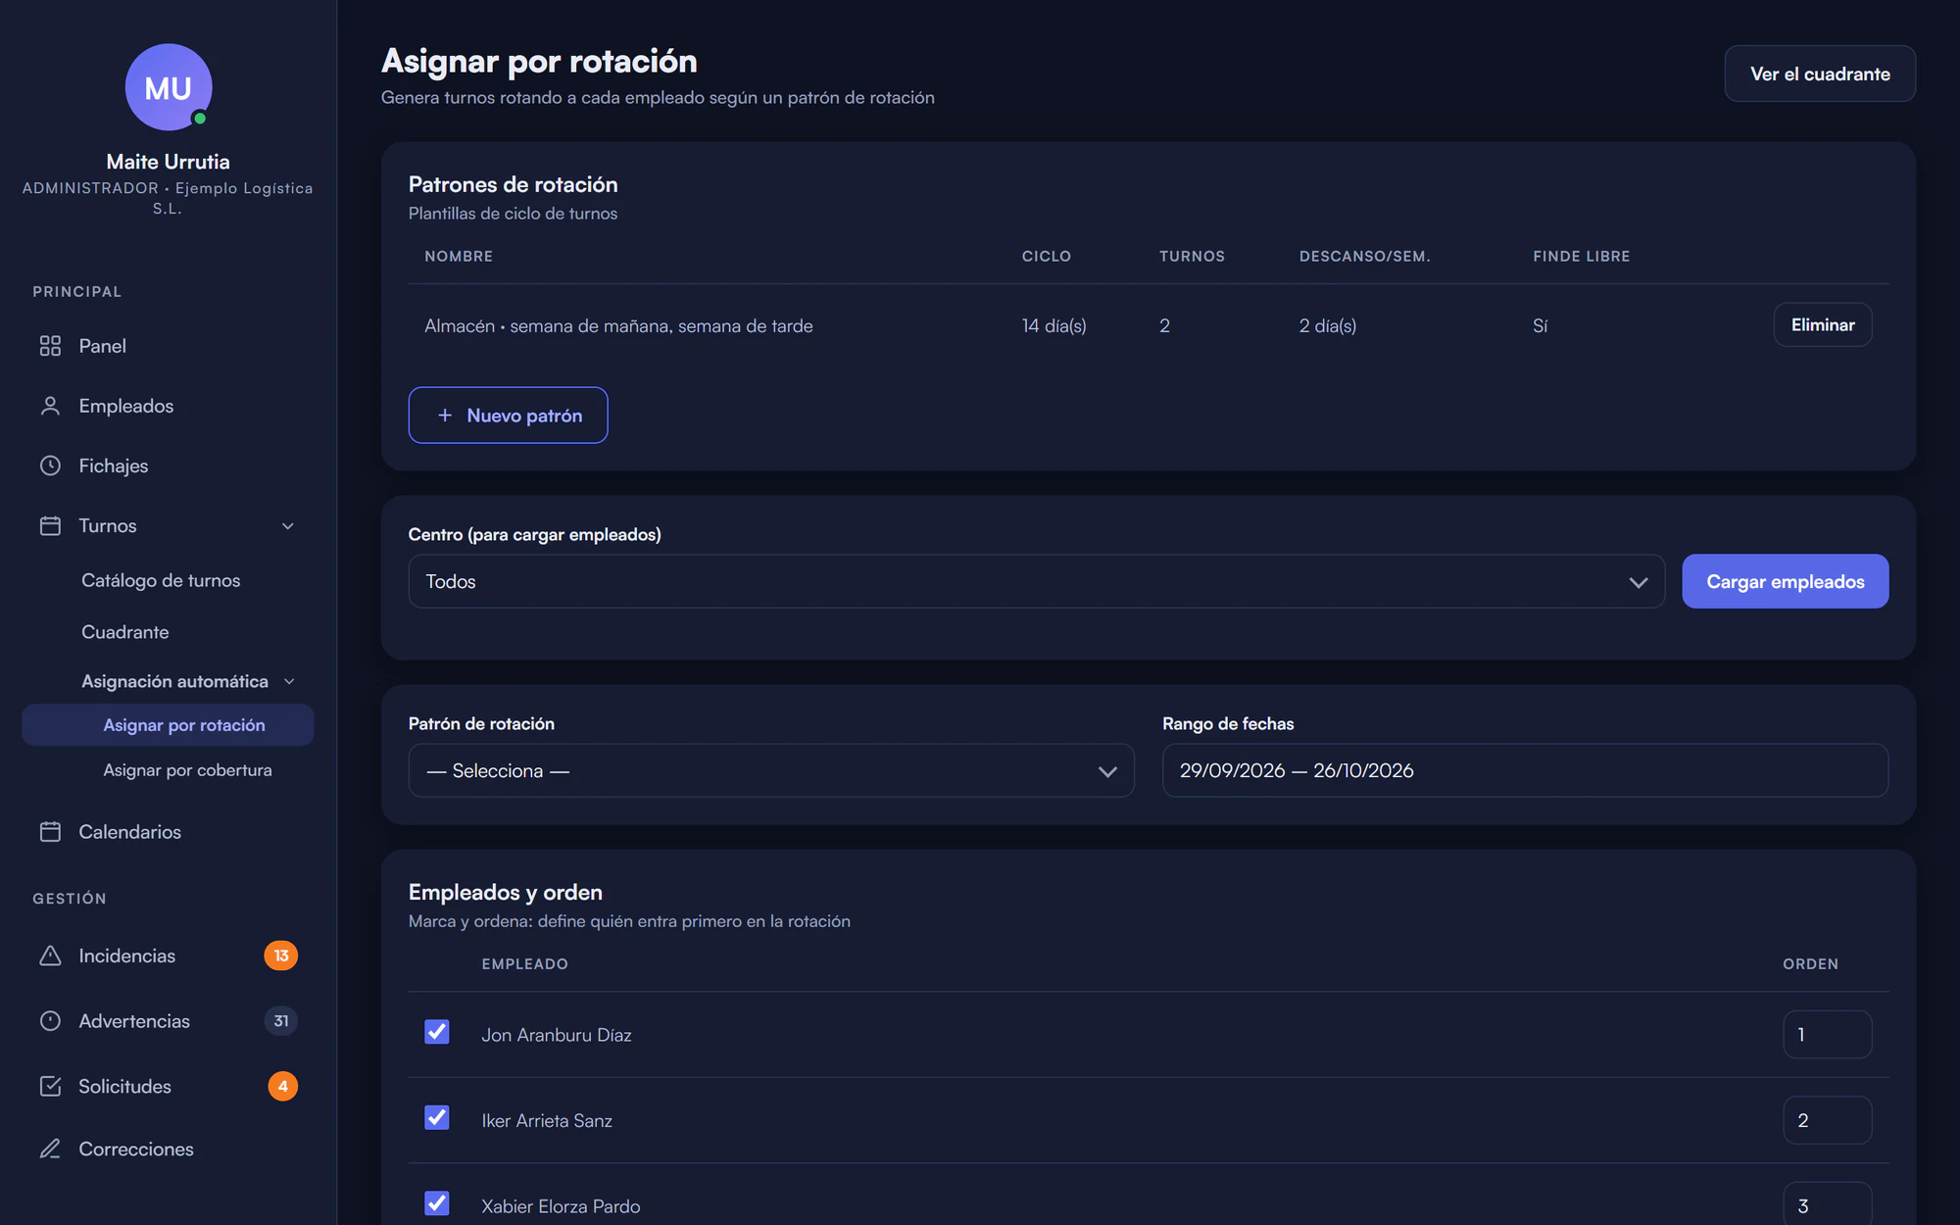This screenshot has height=1225, width=1960.
Task: Click Eliminar for Almacén pattern
Action: click(x=1823, y=324)
